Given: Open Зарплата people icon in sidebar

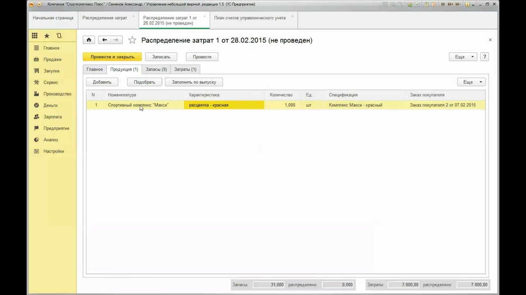Looking at the screenshot, I should (x=37, y=117).
